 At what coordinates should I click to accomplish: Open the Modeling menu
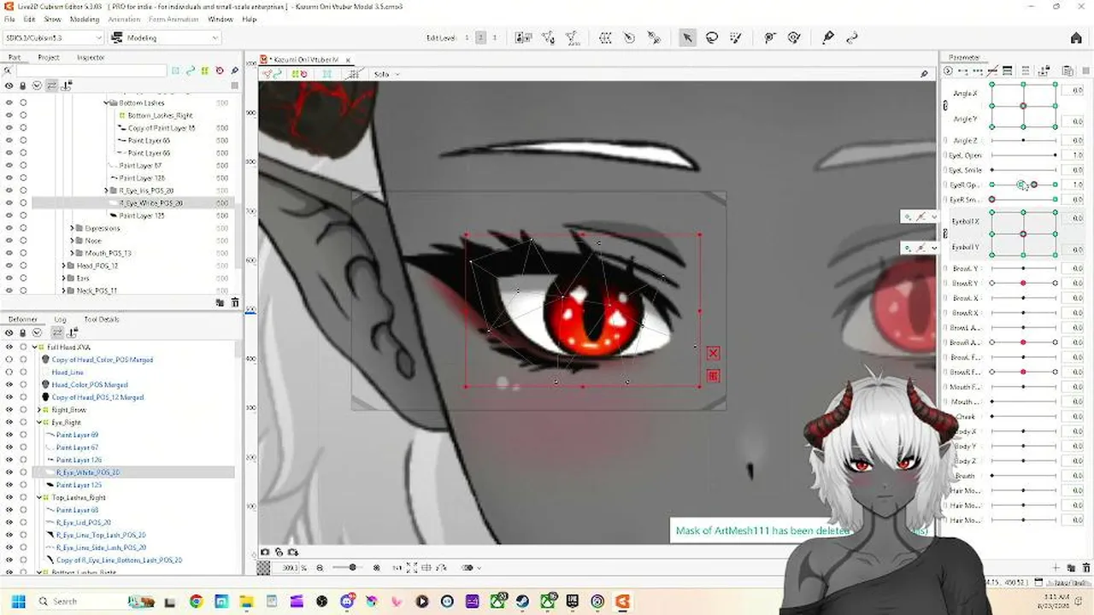tap(84, 19)
